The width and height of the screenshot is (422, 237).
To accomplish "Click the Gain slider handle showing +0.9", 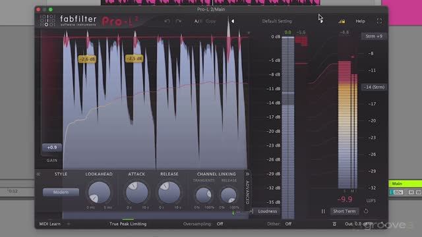I will [52, 147].
